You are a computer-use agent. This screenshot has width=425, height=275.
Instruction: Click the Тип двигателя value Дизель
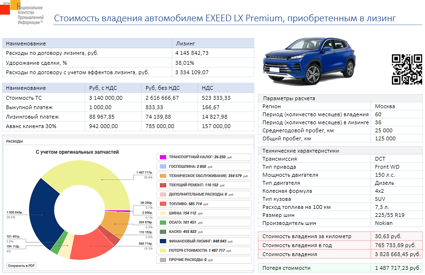[x=384, y=183]
